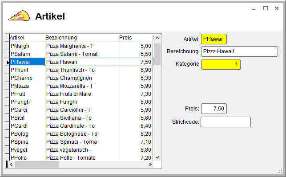Click the row selector beside PThunf
This screenshot has height=177, width=286.
coord(7,70)
